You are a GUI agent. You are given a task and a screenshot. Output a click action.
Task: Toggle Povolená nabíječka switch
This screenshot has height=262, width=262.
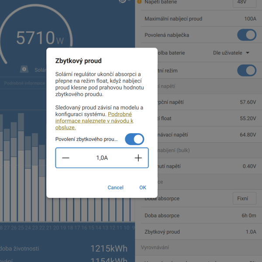[247, 35]
